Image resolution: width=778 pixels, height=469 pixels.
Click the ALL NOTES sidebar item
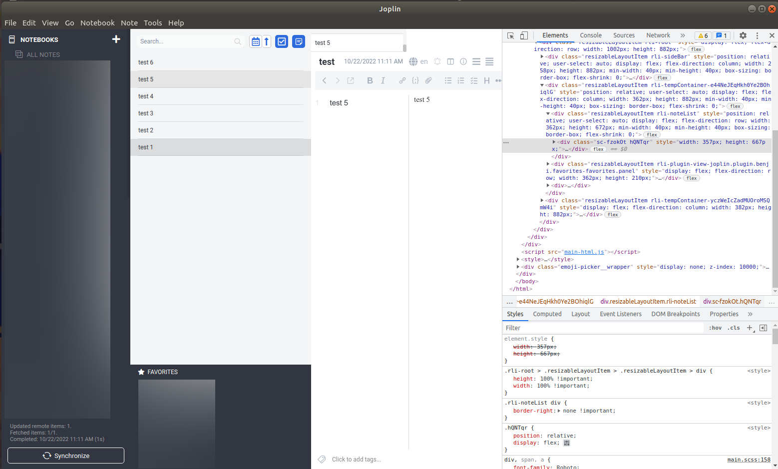tap(43, 54)
